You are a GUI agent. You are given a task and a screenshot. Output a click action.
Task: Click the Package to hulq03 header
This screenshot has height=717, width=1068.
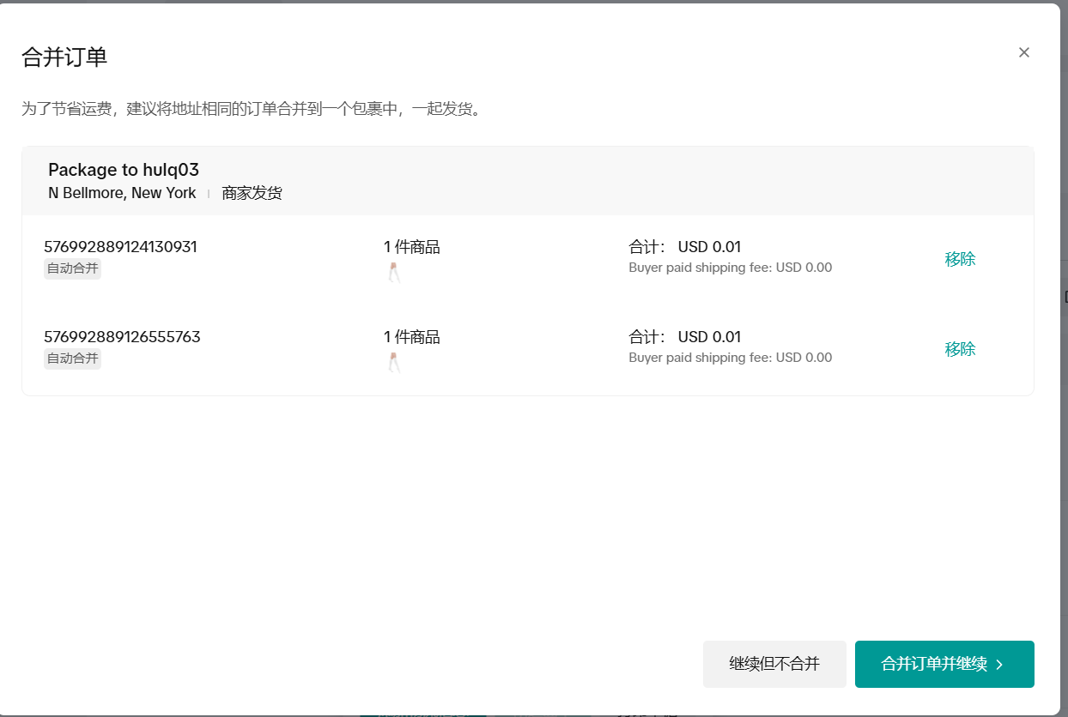coord(124,170)
